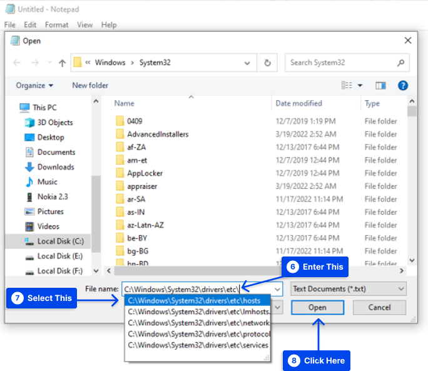
Task: Open Videos in navigation pane
Action: click(42, 226)
